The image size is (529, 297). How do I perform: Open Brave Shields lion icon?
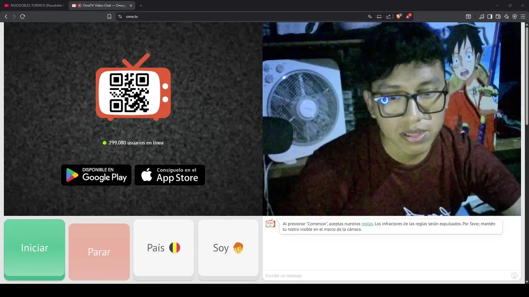399,16
